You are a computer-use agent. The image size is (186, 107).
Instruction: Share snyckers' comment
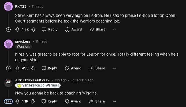tap(97, 68)
